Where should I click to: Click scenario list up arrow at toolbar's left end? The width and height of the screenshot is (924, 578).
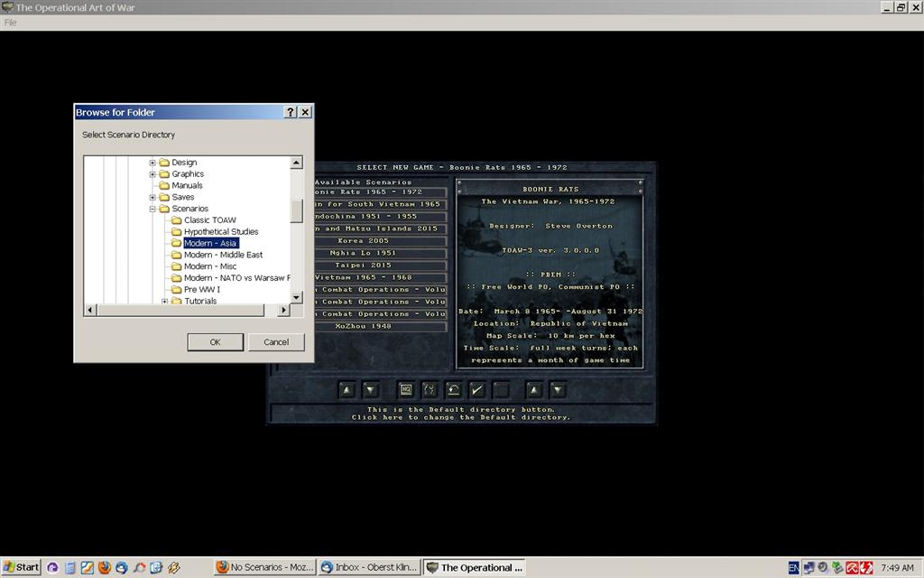[347, 390]
